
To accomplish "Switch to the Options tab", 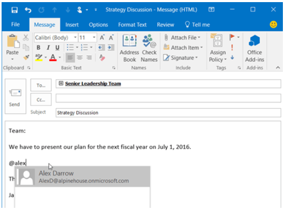I will click(x=98, y=25).
